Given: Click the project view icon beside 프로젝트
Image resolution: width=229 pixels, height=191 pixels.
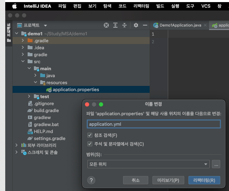Looking at the screenshot, I should coord(20,25).
